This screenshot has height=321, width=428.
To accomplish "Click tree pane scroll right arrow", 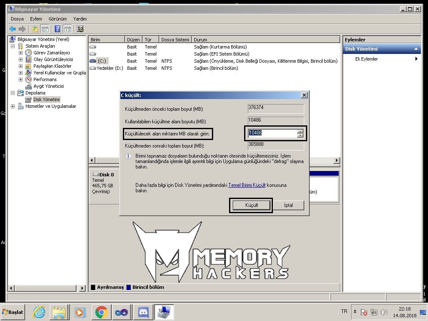I will (82, 288).
